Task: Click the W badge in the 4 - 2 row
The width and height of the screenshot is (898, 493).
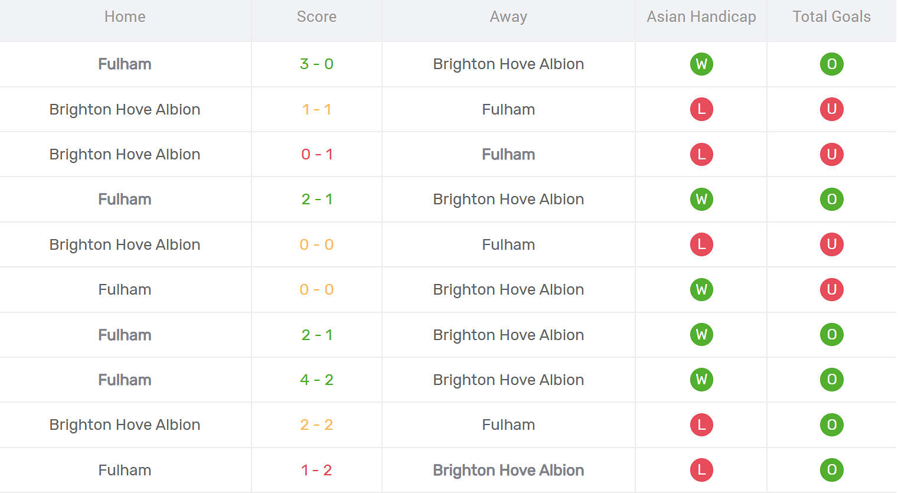Action: click(701, 380)
